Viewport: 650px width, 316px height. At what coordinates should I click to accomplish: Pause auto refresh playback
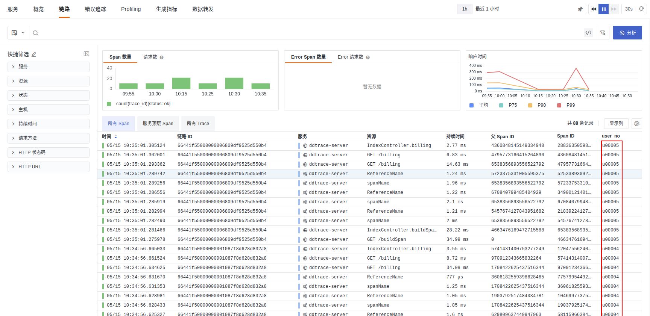tap(604, 9)
